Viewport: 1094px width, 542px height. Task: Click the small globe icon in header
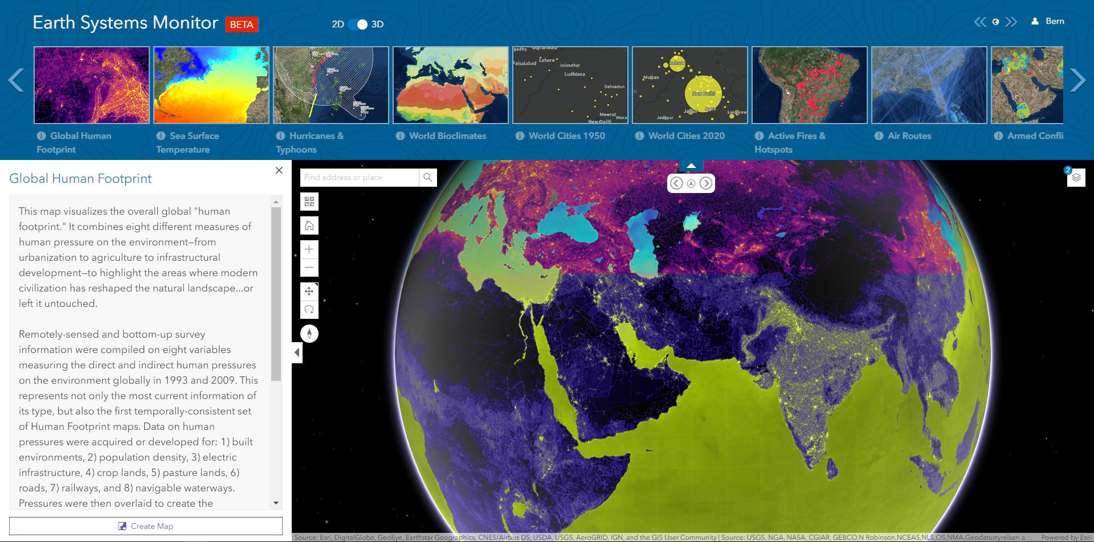(x=995, y=22)
